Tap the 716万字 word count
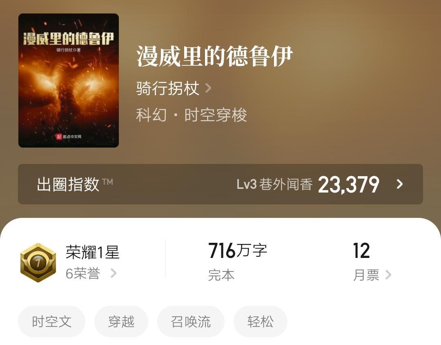This screenshot has width=441, height=345. (x=238, y=251)
